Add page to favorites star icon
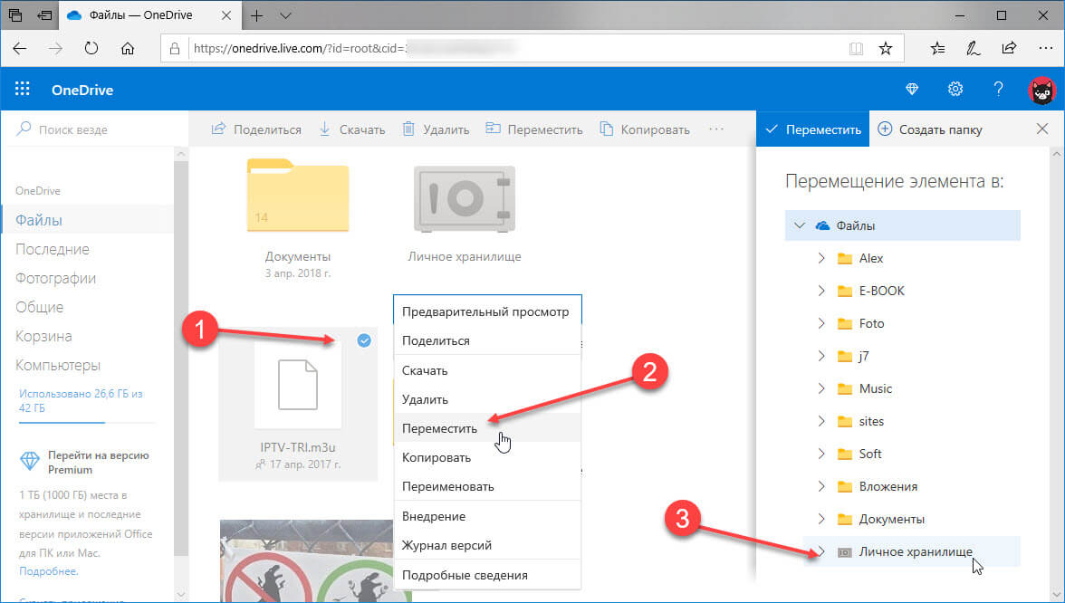 click(x=885, y=48)
